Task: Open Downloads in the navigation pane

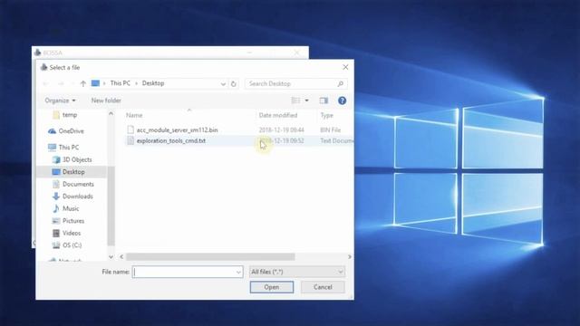Action: pos(78,197)
